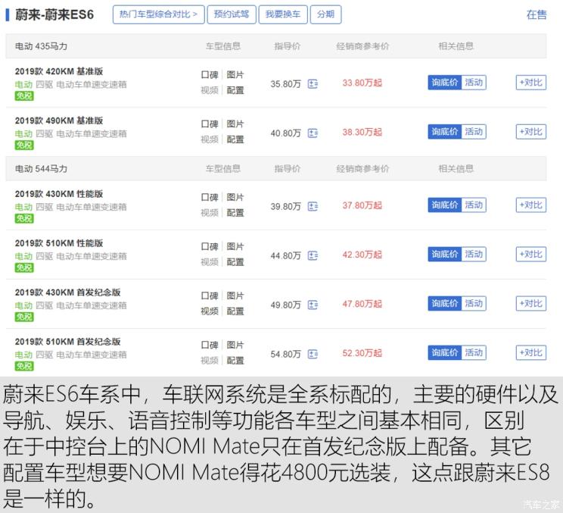Expand 热门车型综合对比 at the top
Viewport: 563px width, 513px height.
159,14
